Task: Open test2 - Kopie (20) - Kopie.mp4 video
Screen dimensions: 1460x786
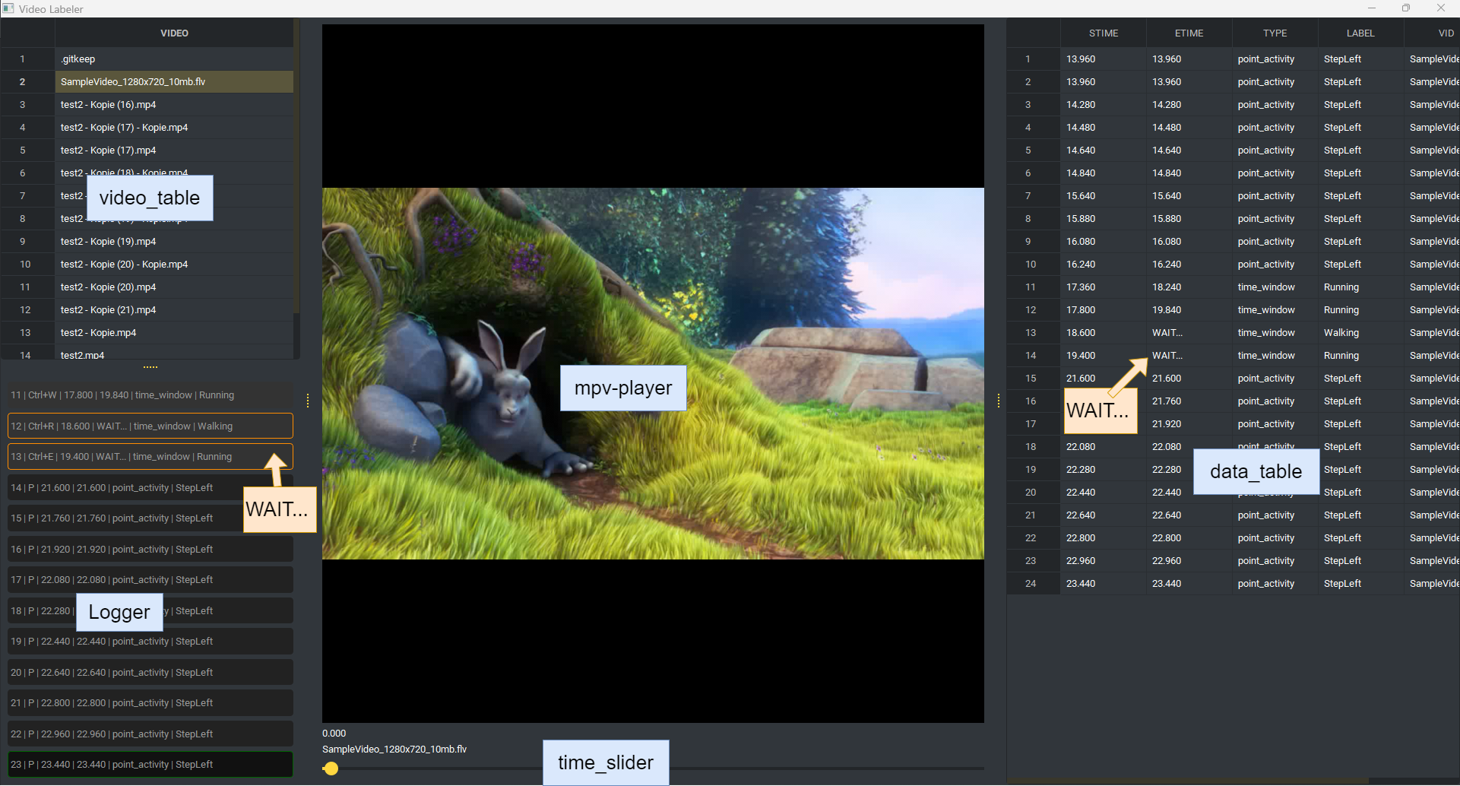Action: click(x=174, y=265)
